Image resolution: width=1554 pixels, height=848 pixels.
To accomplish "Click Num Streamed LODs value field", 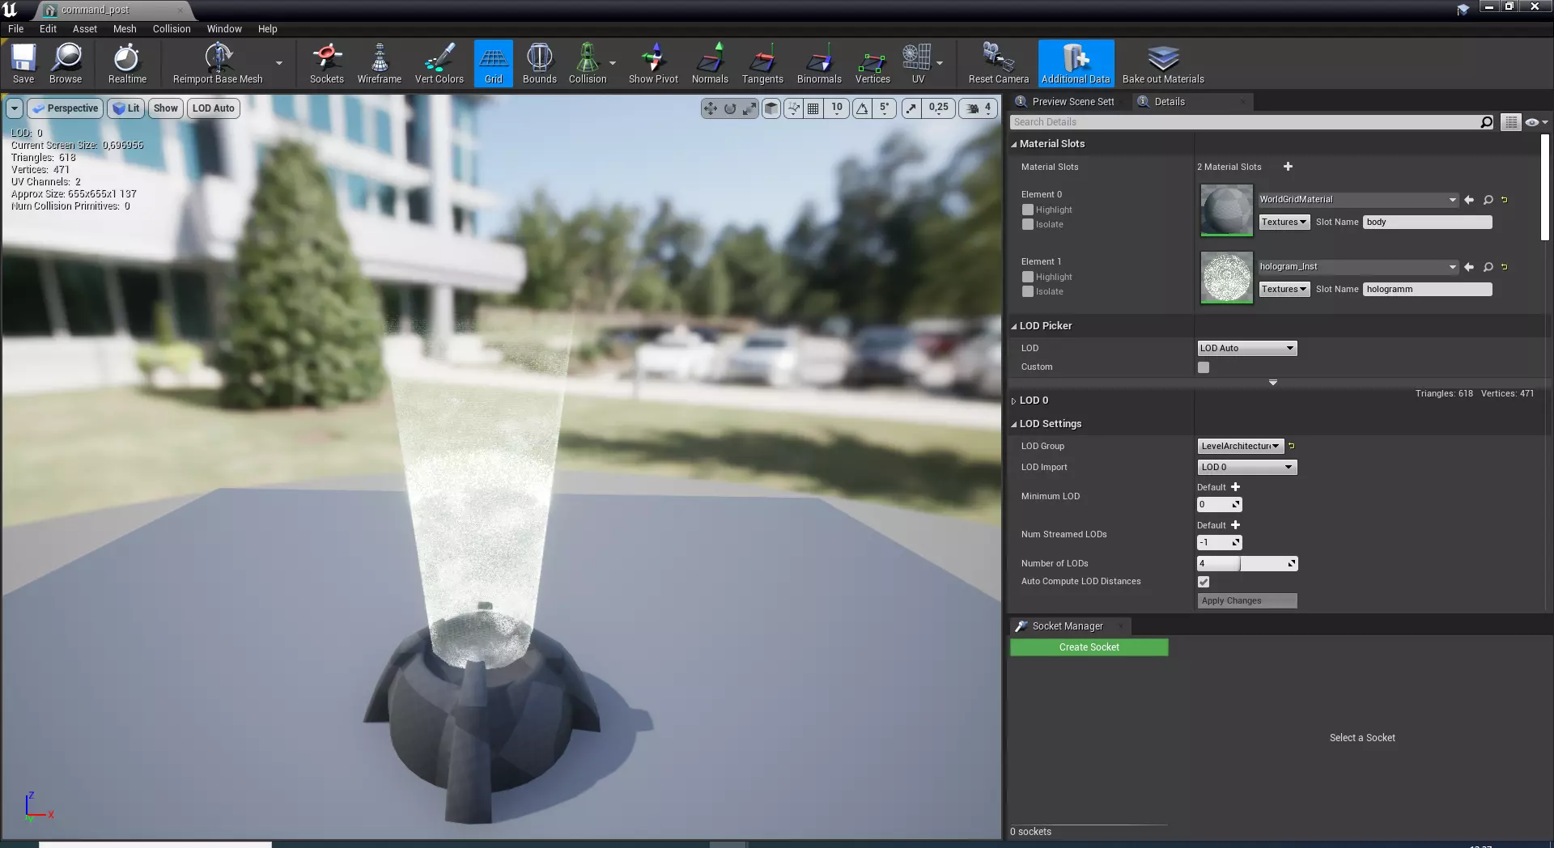I will 1219,543.
